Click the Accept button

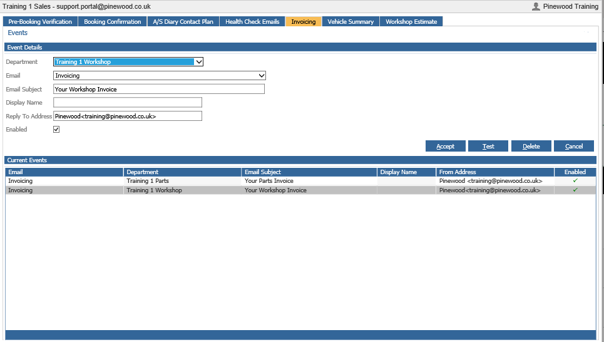[445, 146]
